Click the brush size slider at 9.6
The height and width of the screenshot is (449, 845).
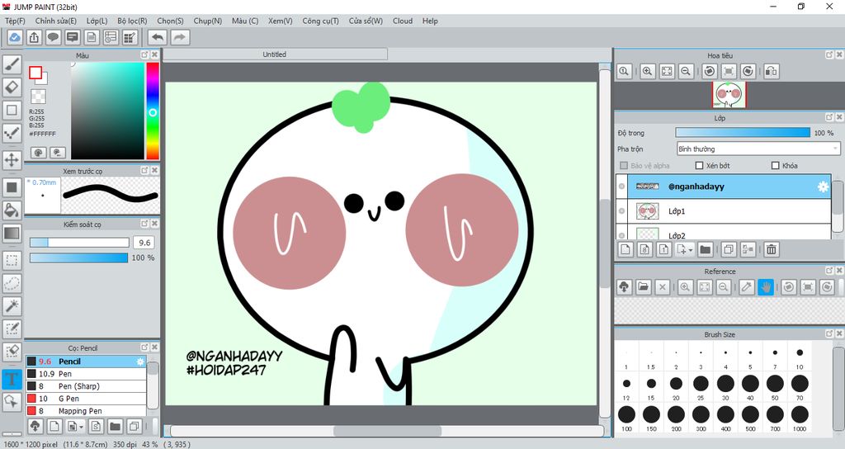point(79,243)
